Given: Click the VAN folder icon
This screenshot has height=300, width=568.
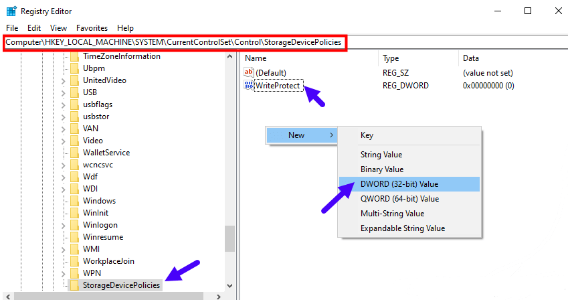Looking at the screenshot, I should pyautogui.click(x=74, y=129).
